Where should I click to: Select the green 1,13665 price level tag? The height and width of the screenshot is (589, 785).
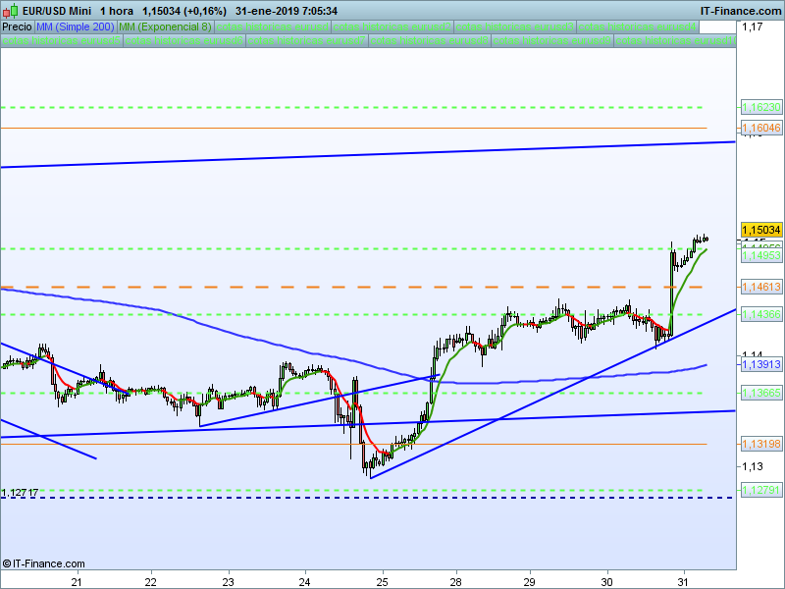pos(760,393)
